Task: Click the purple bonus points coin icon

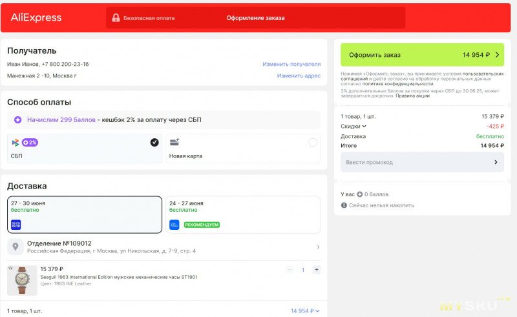Action: 18,120
